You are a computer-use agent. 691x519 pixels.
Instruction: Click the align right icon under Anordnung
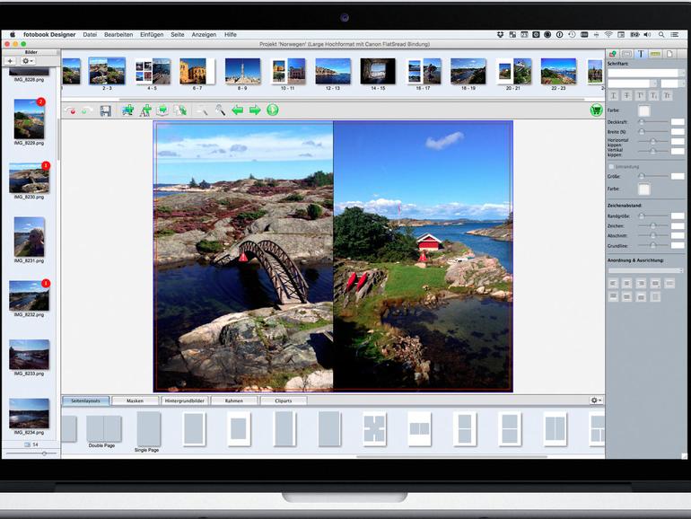(641, 283)
